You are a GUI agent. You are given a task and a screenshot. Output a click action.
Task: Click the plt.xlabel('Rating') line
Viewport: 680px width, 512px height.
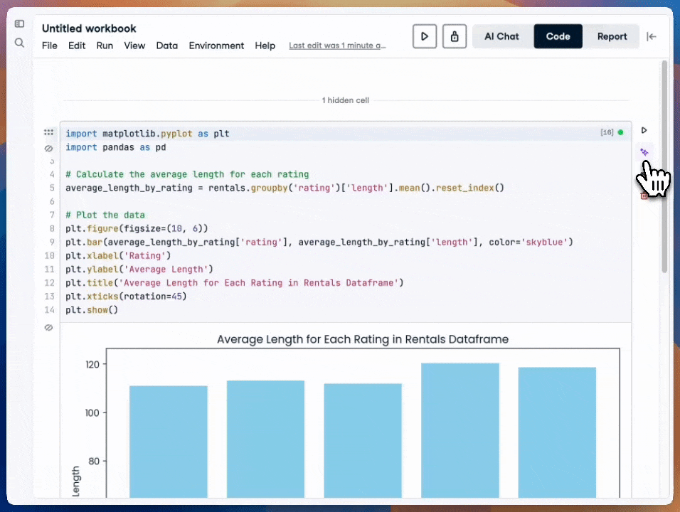118,256
